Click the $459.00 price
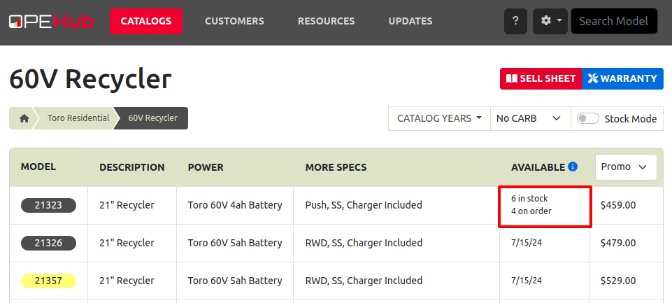This screenshot has width=672, height=303. (618, 205)
